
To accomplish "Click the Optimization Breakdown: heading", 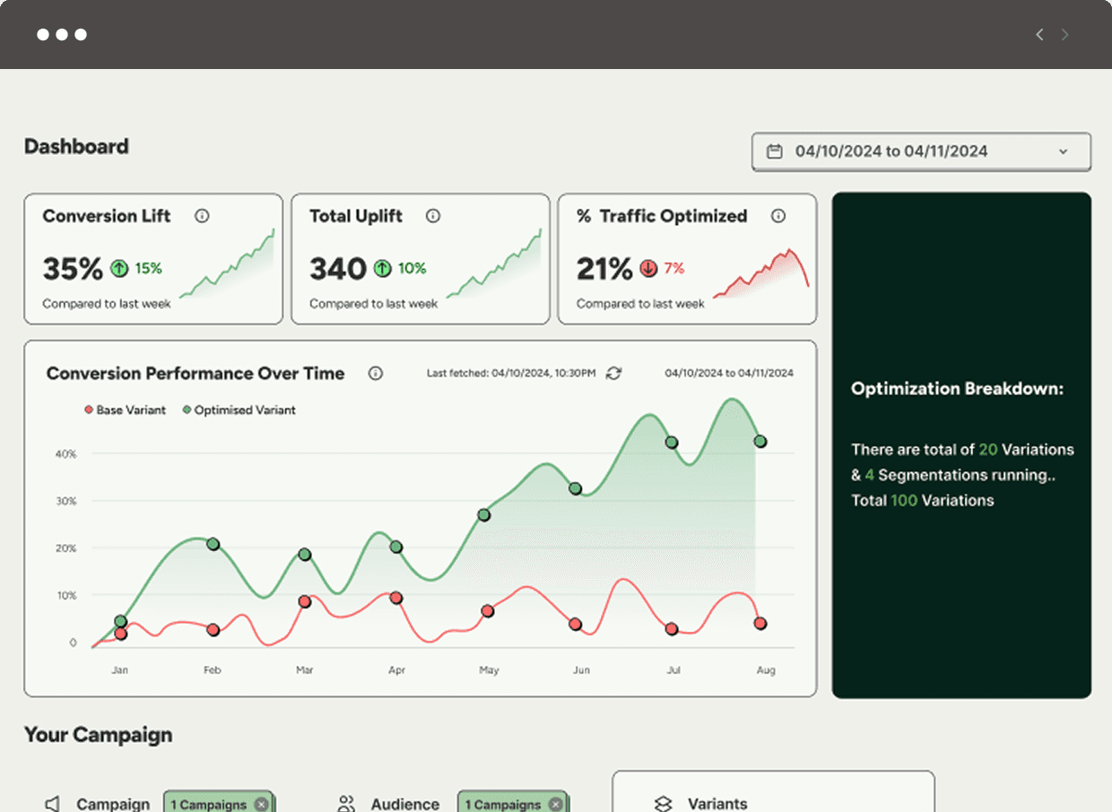I will click(x=957, y=389).
